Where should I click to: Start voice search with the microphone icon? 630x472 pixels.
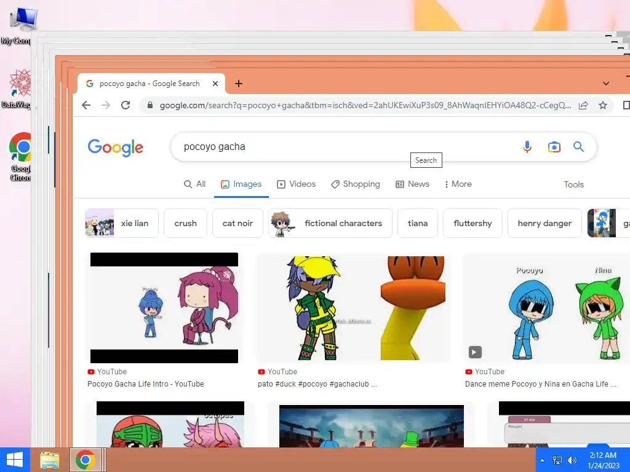click(x=527, y=147)
